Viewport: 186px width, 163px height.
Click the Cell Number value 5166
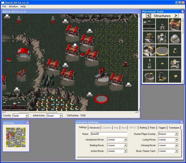coord(83,116)
